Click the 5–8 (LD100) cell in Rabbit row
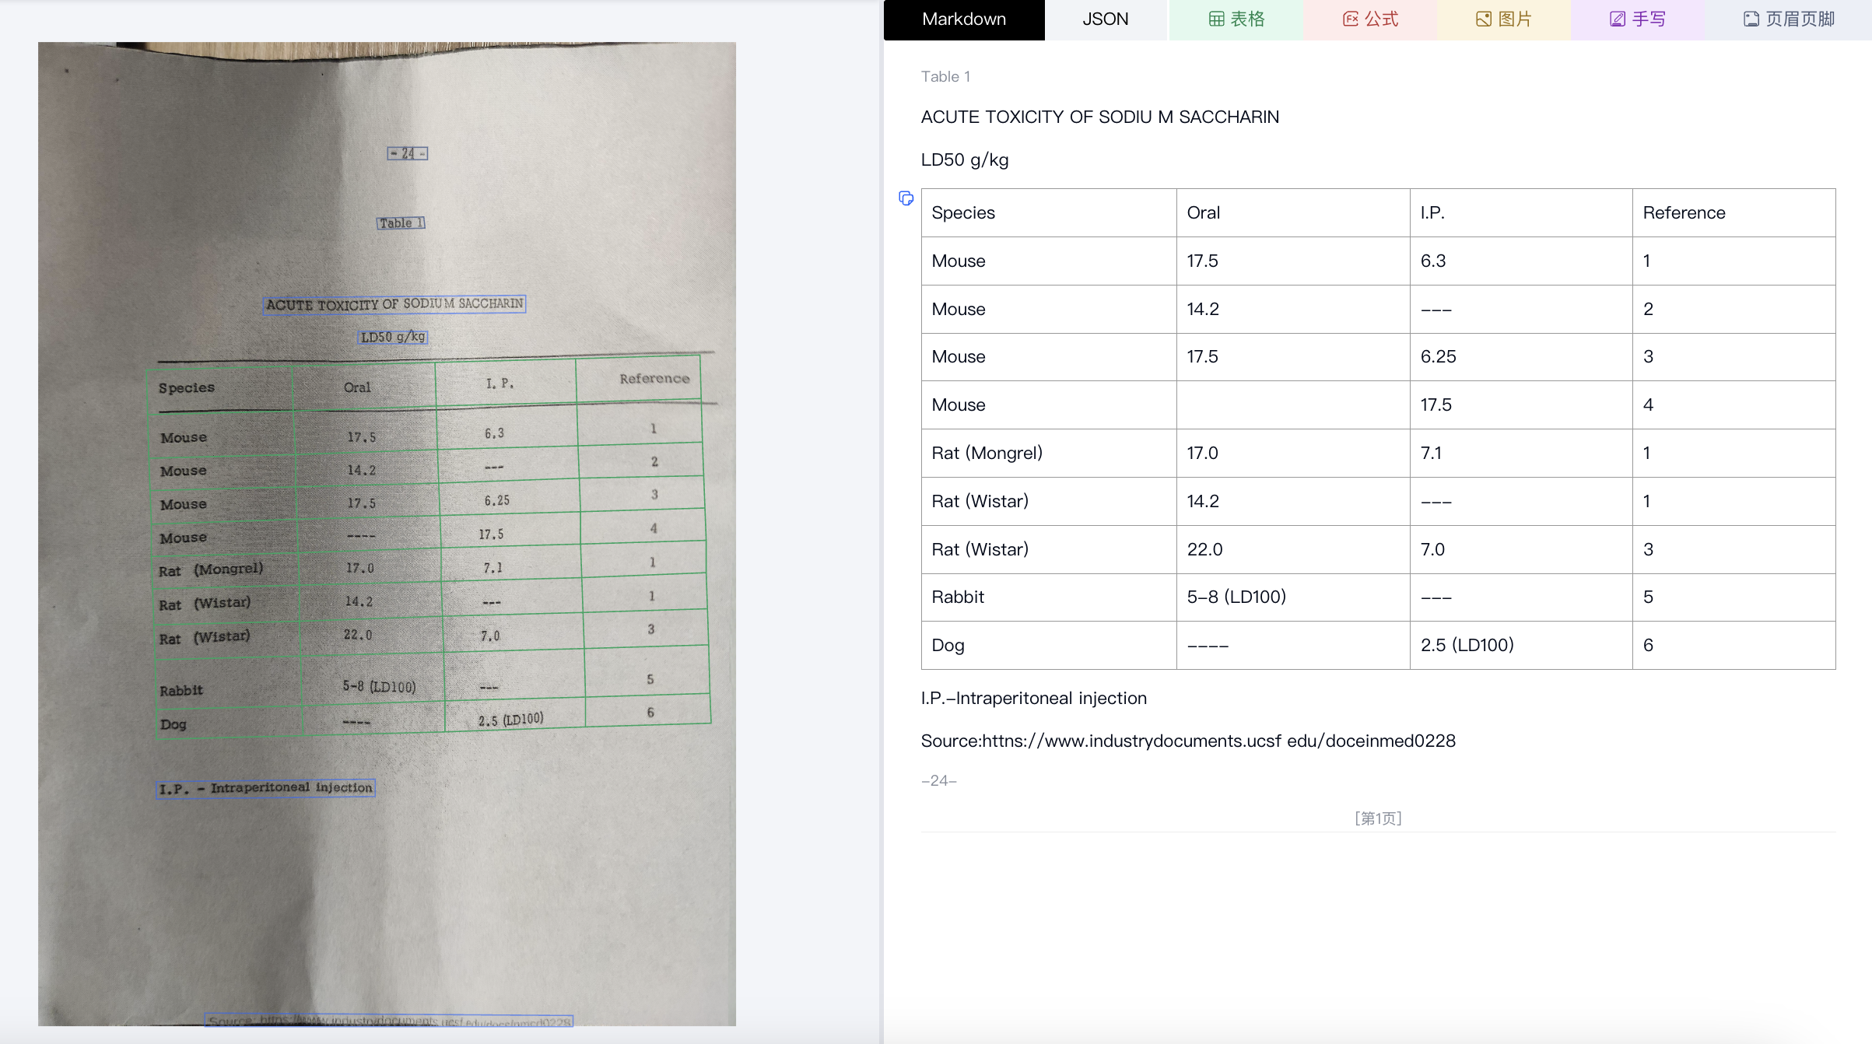The height and width of the screenshot is (1044, 1872). coord(1292,597)
